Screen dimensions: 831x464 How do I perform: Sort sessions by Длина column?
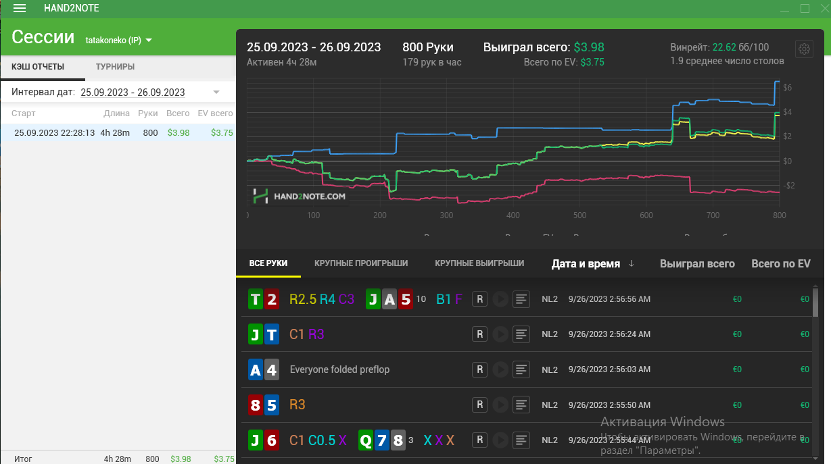116,113
